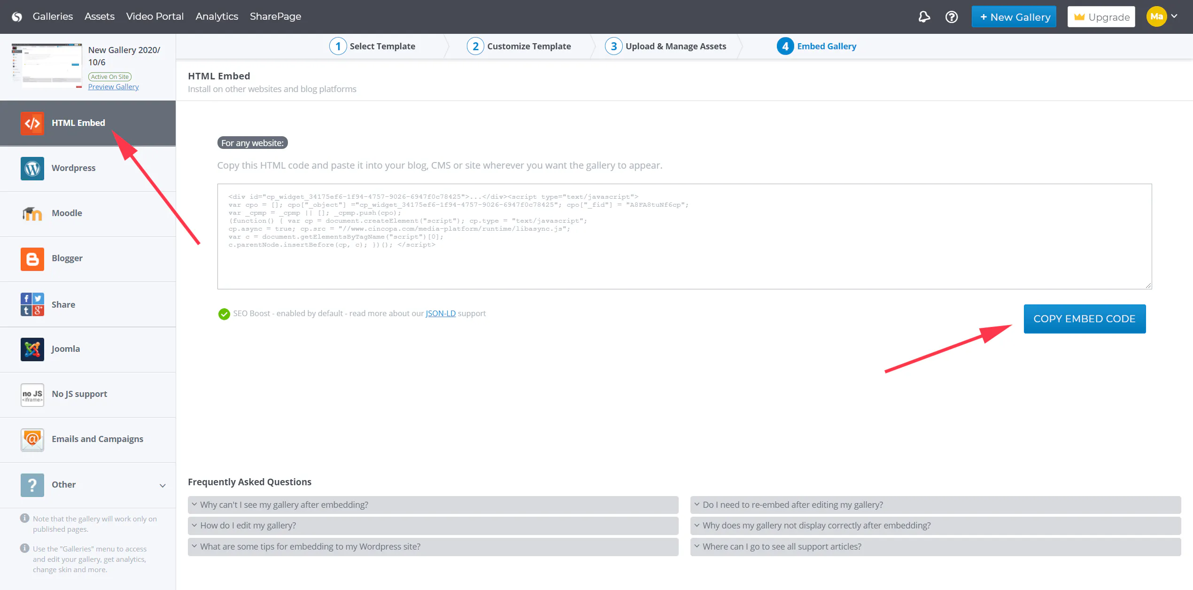This screenshot has height=590, width=1193.
Task: Click the gallery preview thumbnail
Action: click(x=47, y=66)
